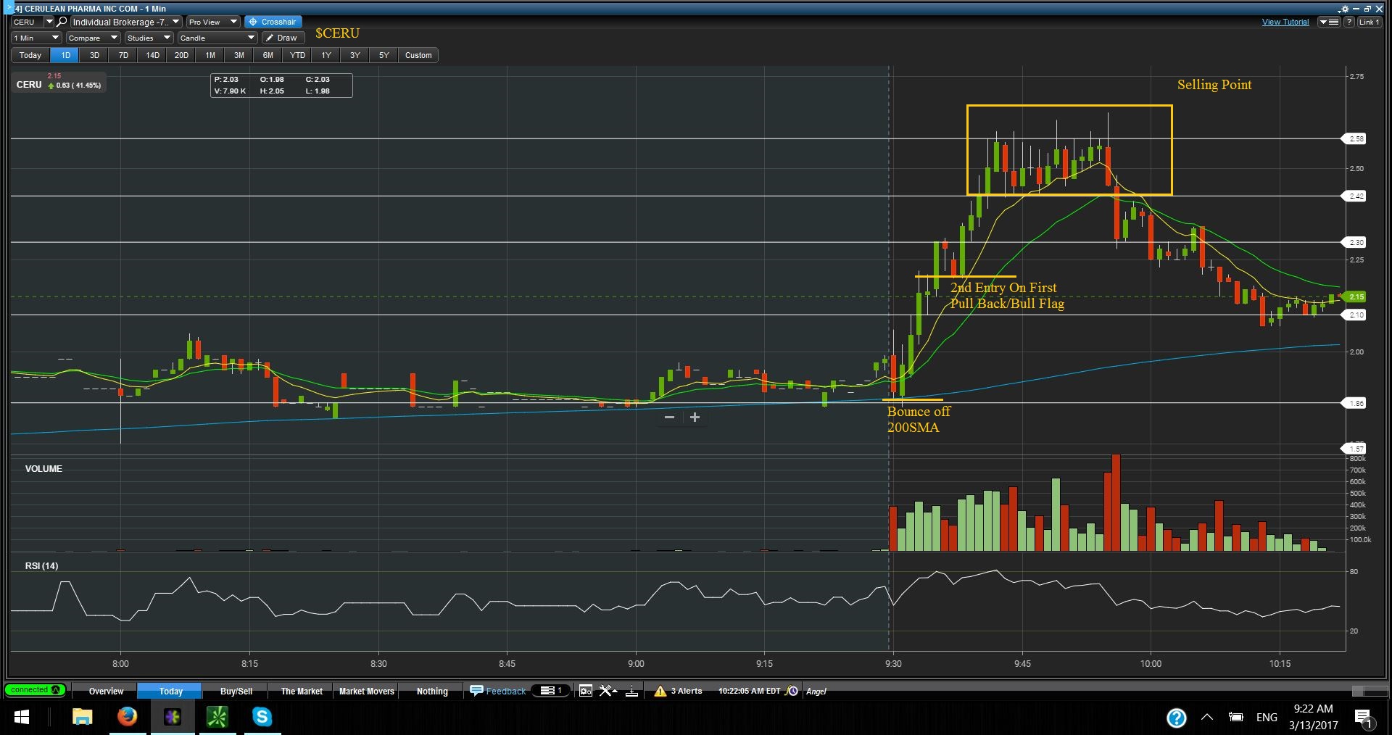Click the 3 Alerts warning icon
1392x735 pixels.
click(660, 691)
